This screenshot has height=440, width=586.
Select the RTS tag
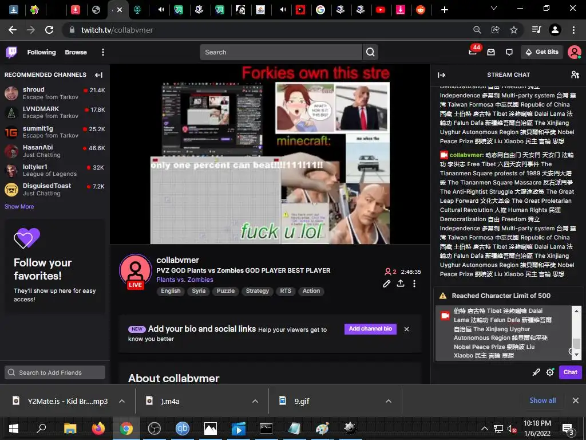pos(286,291)
